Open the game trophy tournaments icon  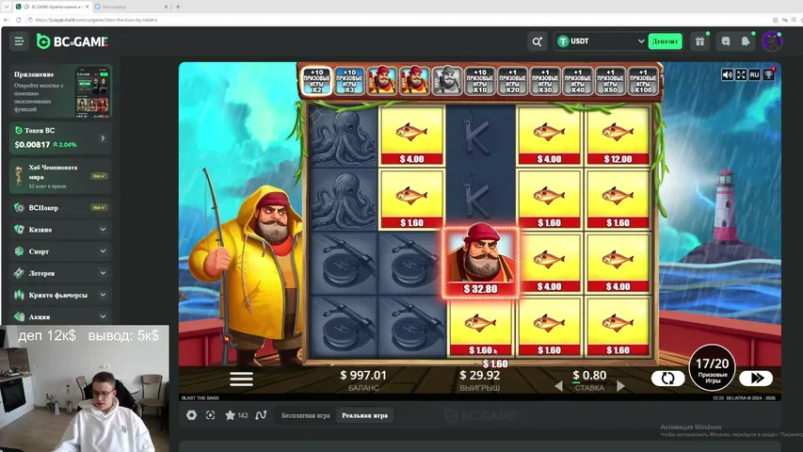pyautogui.click(x=768, y=74)
